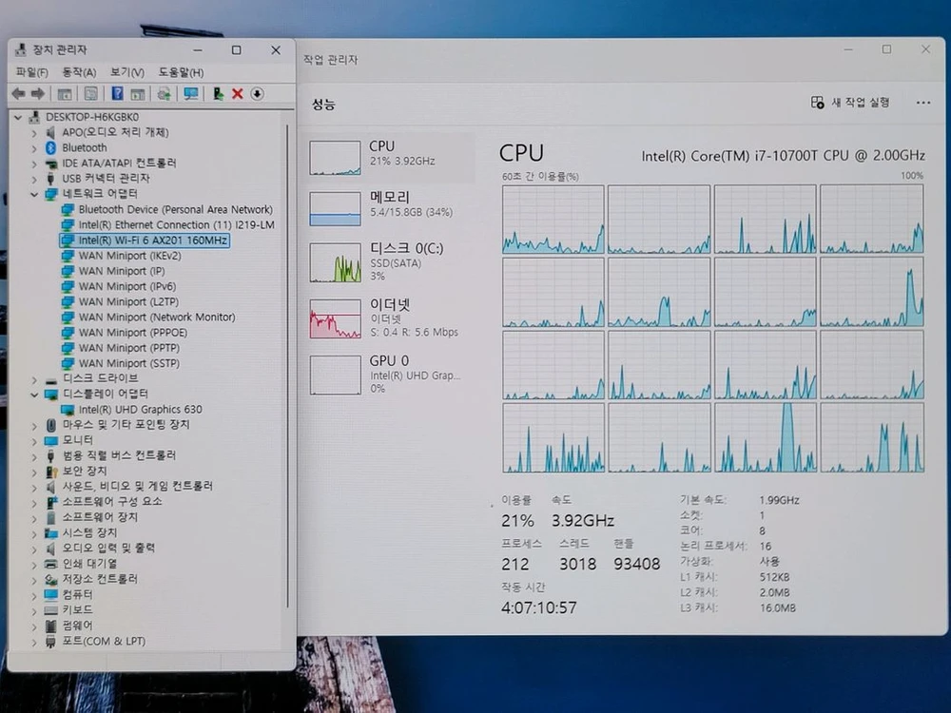Click the Device Manager vertical scrollbar

pos(287,366)
